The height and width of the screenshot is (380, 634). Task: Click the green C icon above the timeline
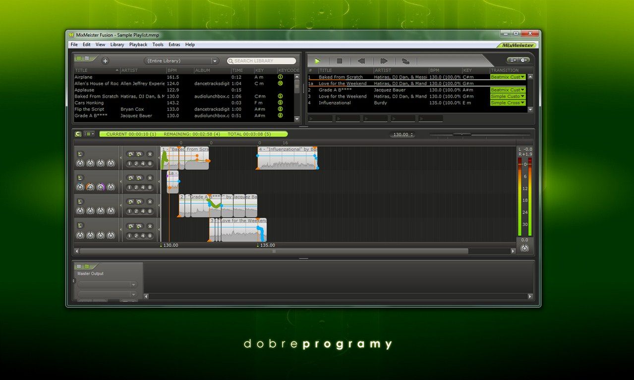tap(78, 134)
